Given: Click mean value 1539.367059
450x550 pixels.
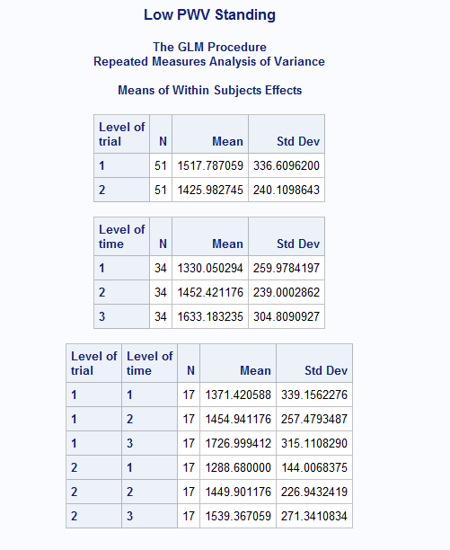Looking at the screenshot, I should tap(238, 516).
